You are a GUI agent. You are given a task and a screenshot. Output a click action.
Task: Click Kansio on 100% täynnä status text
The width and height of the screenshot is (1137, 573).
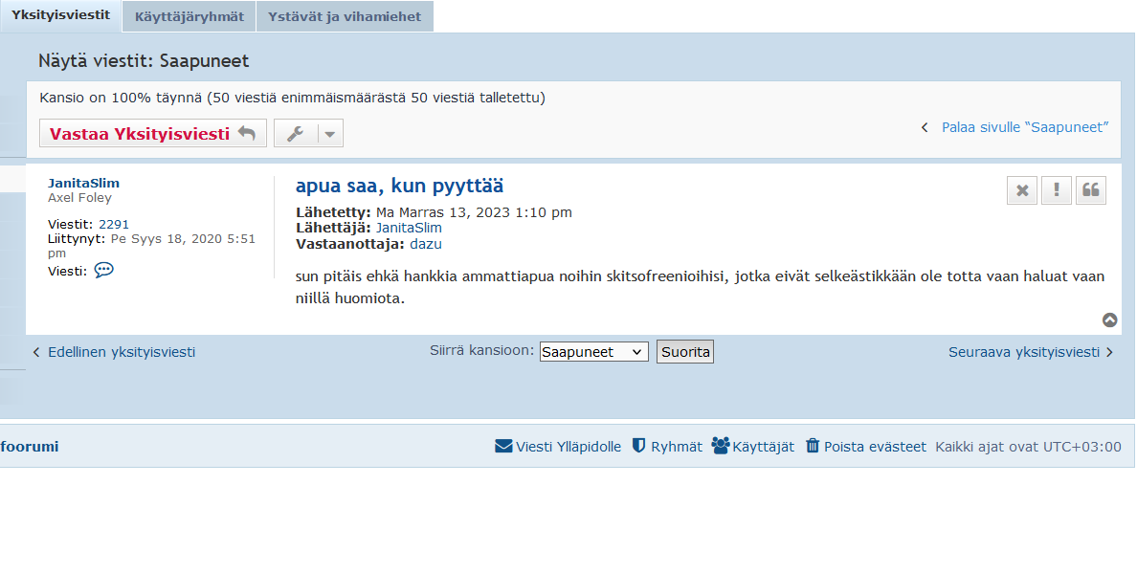tap(292, 98)
